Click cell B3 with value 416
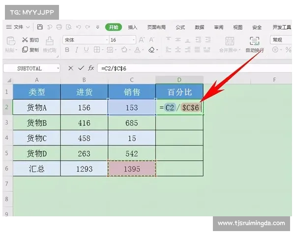 click(x=84, y=123)
